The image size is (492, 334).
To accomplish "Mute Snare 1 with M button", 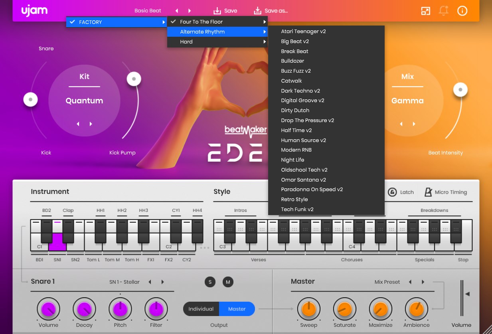I will [228, 282].
